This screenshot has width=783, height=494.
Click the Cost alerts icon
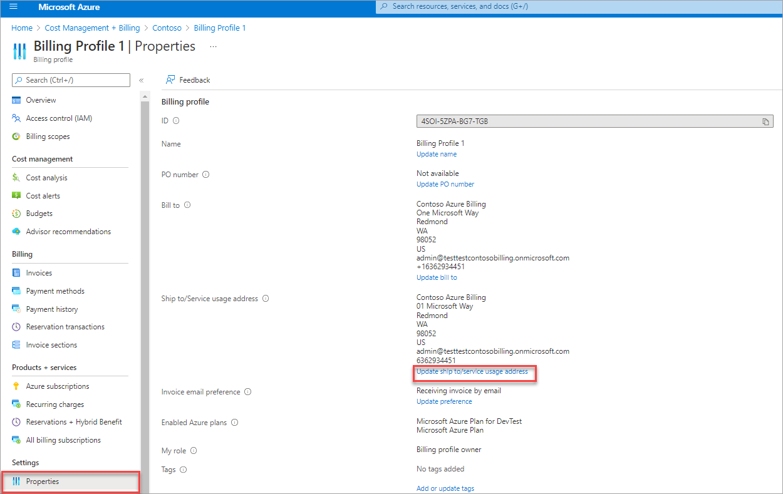point(16,196)
